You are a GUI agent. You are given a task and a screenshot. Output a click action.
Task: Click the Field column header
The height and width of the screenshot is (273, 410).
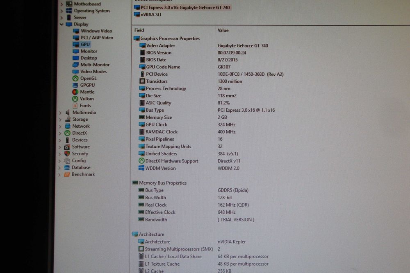coord(139,30)
